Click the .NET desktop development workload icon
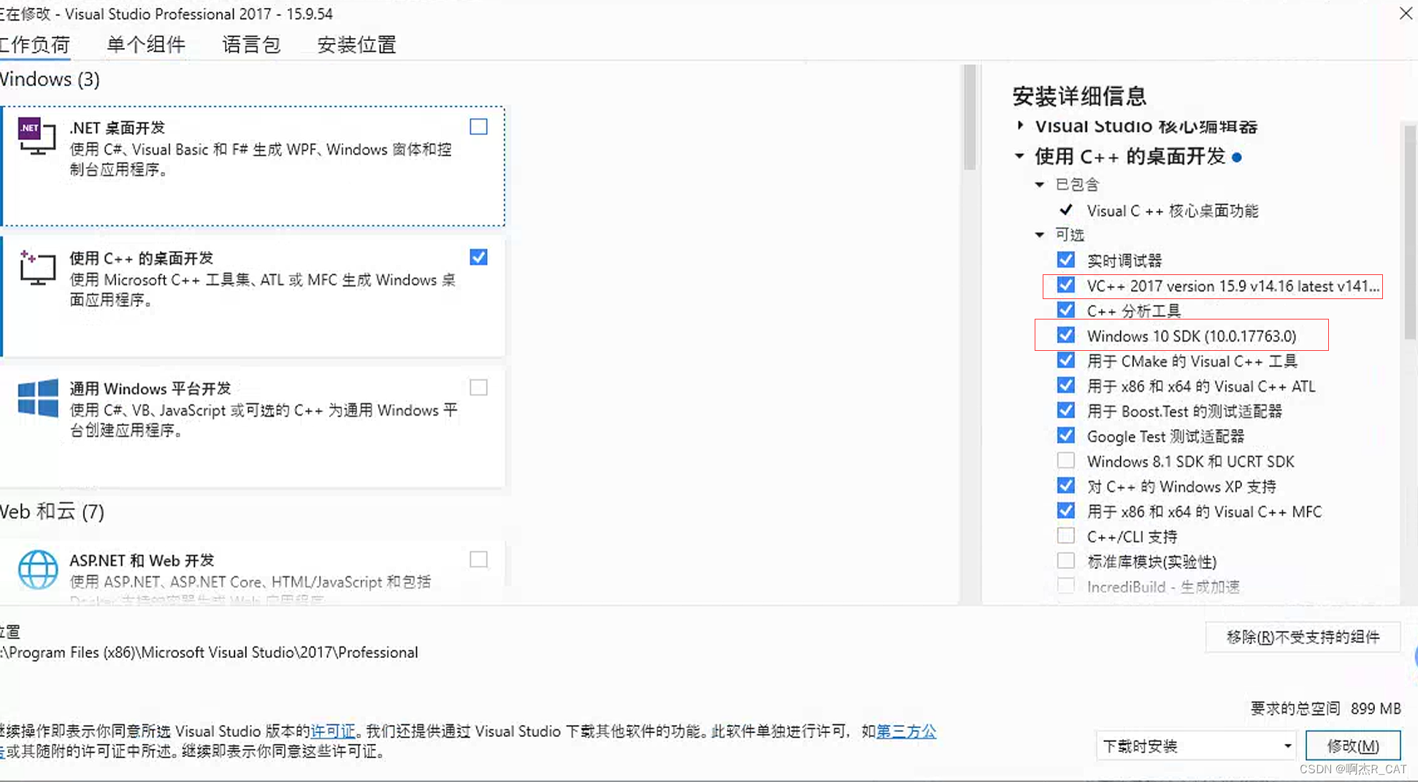The height and width of the screenshot is (782, 1418). pyautogui.click(x=37, y=136)
